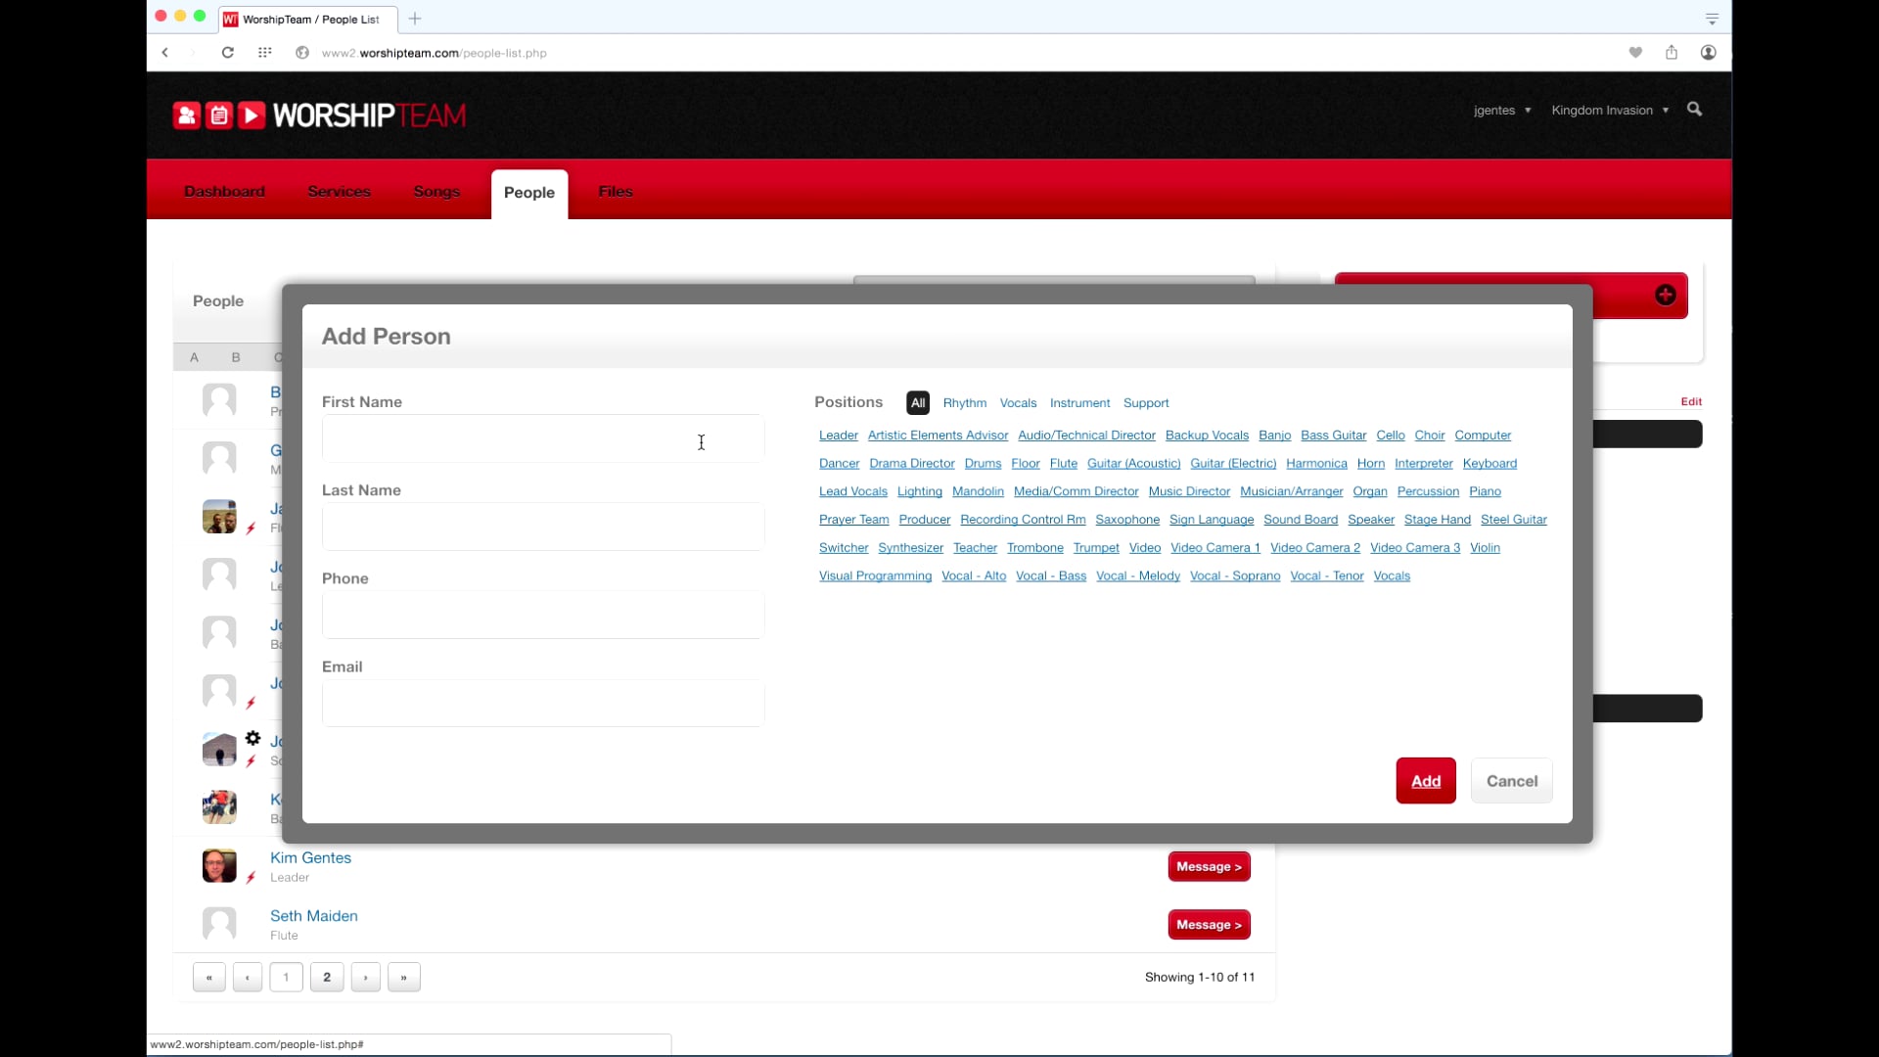
Task: Click the settings gear icon on the people list
Action: 252,738
